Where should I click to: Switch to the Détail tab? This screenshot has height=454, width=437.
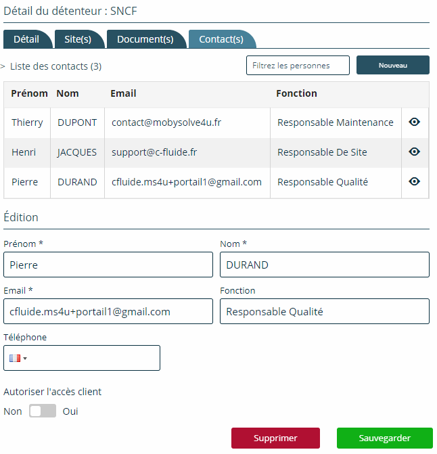(26, 39)
